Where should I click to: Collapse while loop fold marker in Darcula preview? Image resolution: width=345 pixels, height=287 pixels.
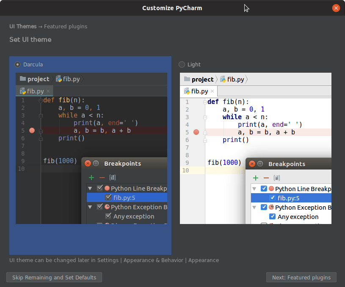coord(41,115)
